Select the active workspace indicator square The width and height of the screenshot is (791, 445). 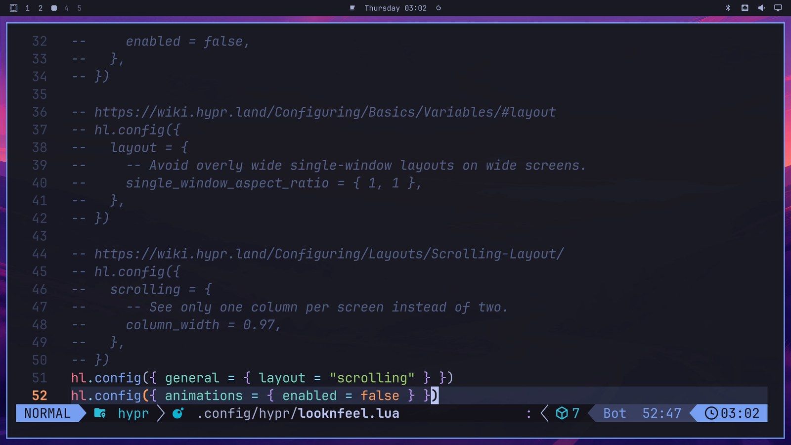54,8
